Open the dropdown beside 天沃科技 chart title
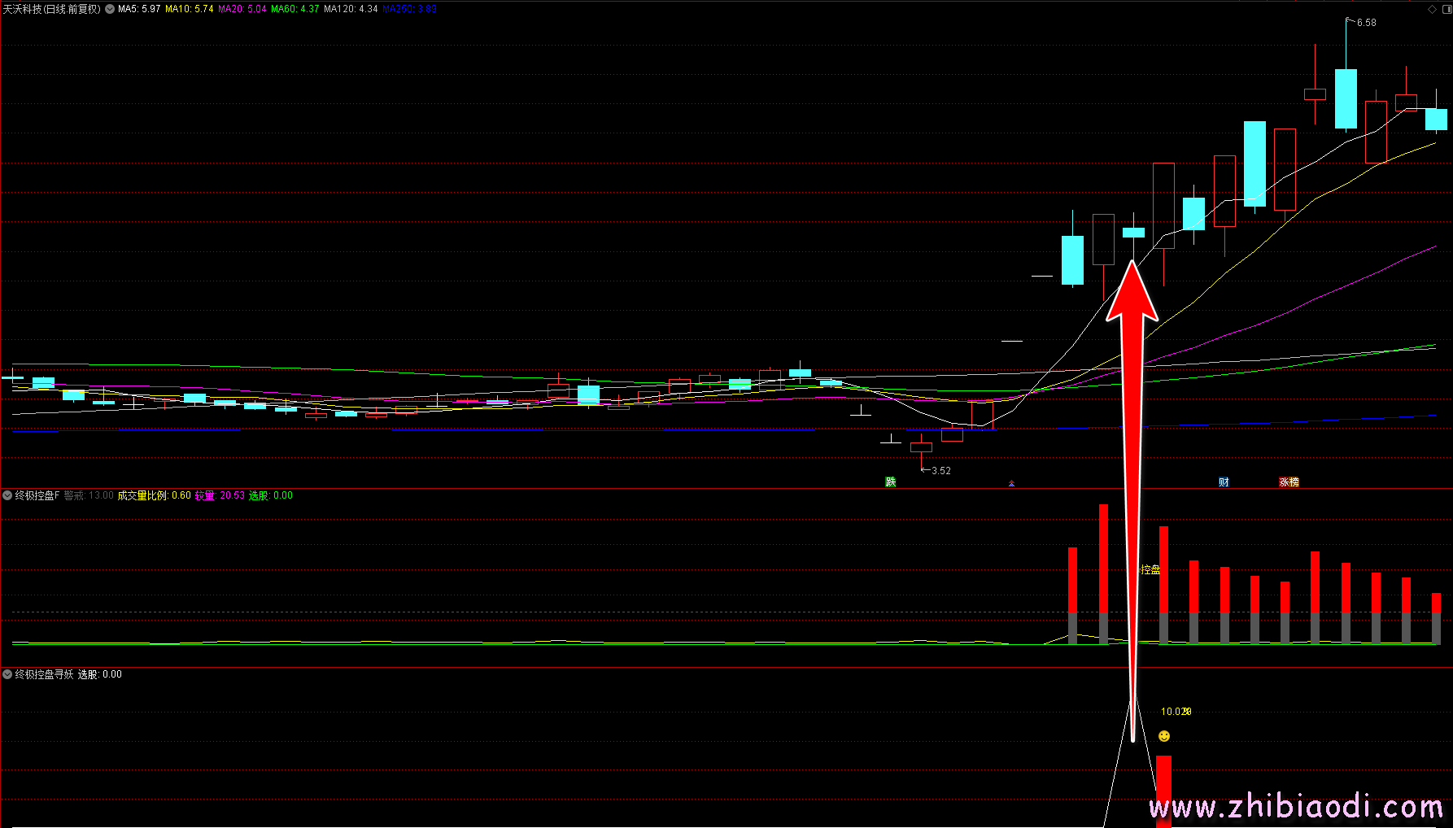This screenshot has height=828, width=1453. click(x=110, y=9)
